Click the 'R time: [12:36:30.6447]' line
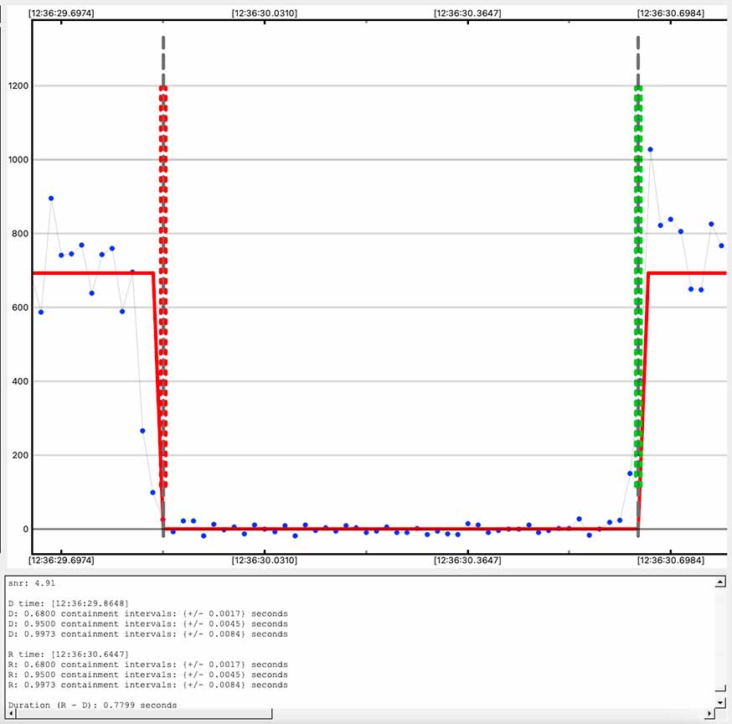Viewport: 732px width, 724px height. click(68, 654)
